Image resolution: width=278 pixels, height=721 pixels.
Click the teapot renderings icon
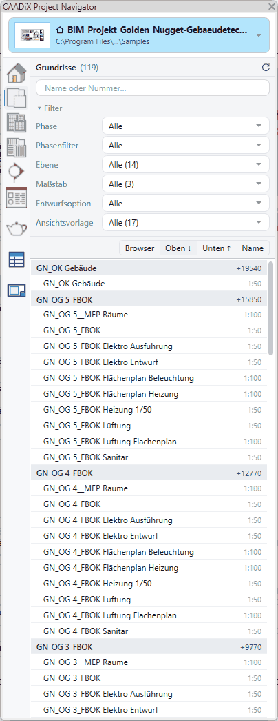pyautogui.click(x=16, y=227)
